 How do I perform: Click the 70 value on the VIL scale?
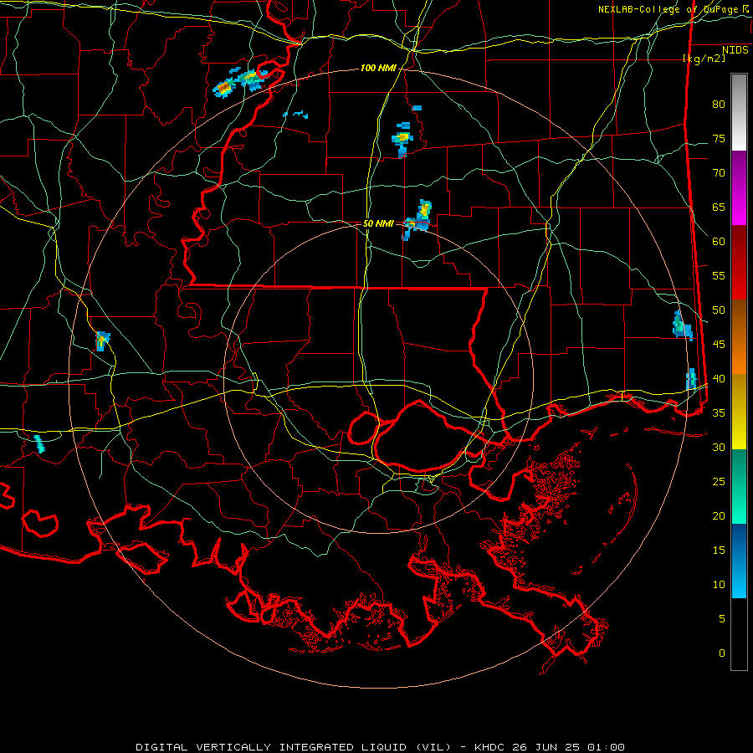719,173
